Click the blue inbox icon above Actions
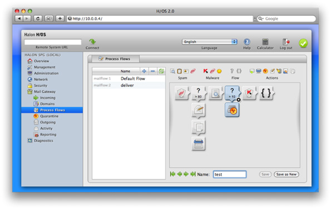Image resolution: width=331 pixels, height=209 pixels. click(x=259, y=71)
